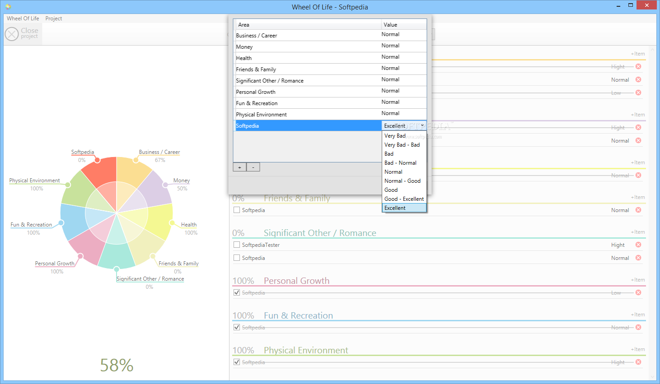The image size is (660, 384).
Task: Add item to Physical Environment section
Action: pos(638,349)
